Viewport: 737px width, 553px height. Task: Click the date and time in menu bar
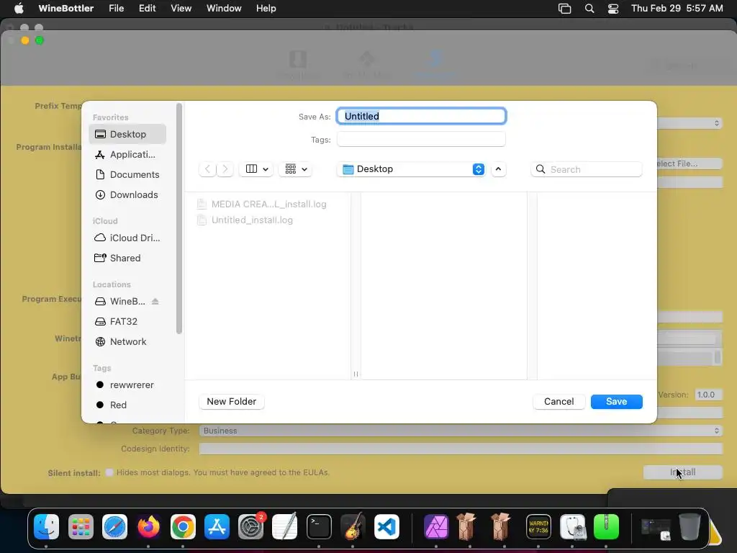click(x=677, y=9)
